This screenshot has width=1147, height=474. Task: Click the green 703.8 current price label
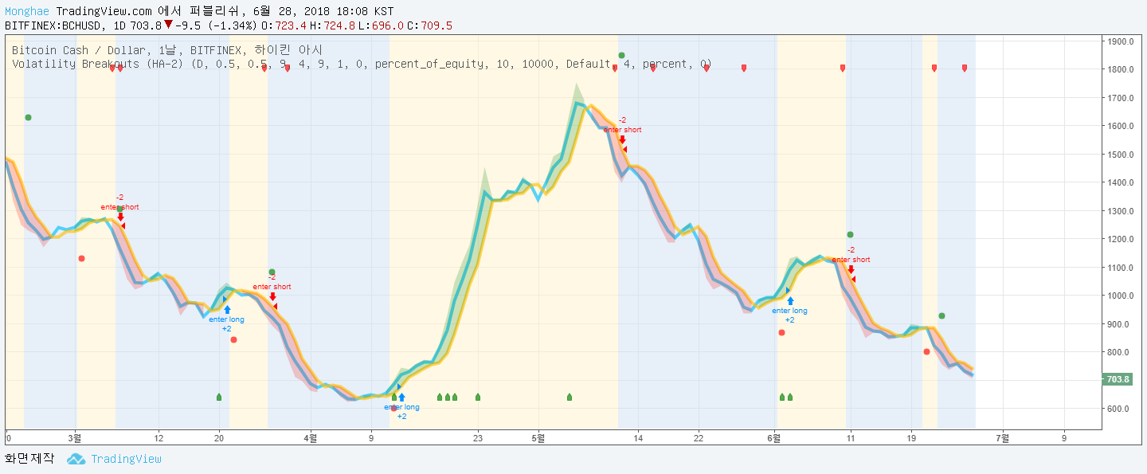1116,379
